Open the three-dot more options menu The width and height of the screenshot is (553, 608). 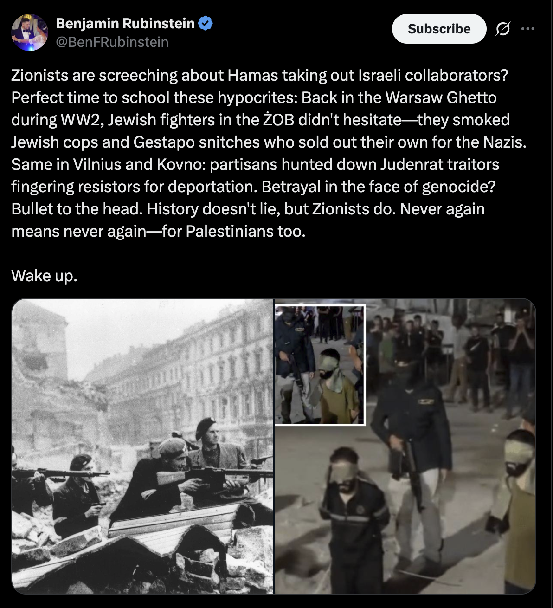click(x=527, y=29)
